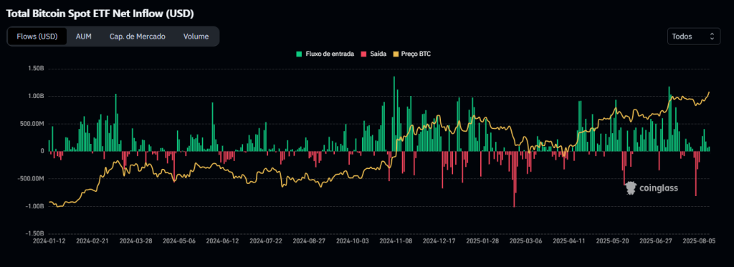Hide the Saída series label
Viewport: 734px width, 267px height.
coord(378,54)
